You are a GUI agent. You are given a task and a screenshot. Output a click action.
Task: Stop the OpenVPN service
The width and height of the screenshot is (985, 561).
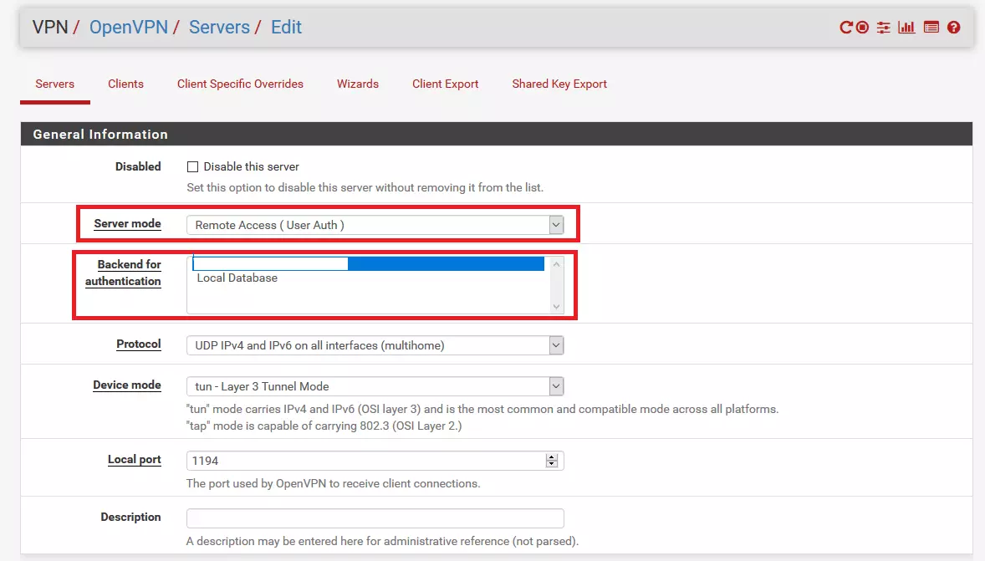[863, 27]
